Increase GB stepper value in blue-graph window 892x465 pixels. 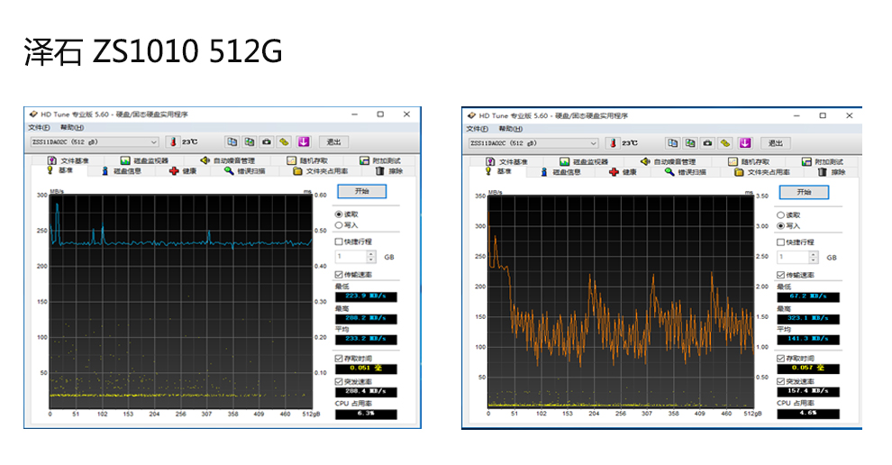pos(371,254)
